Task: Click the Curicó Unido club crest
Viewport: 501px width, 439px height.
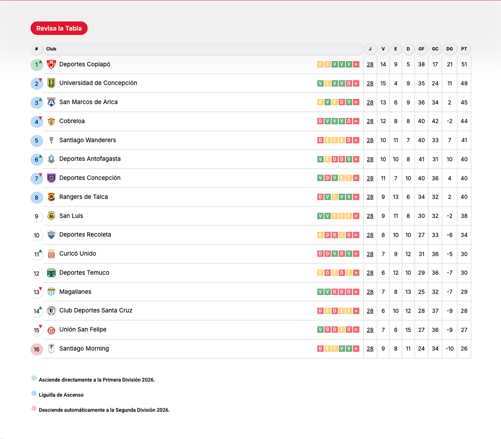Action: click(x=51, y=254)
